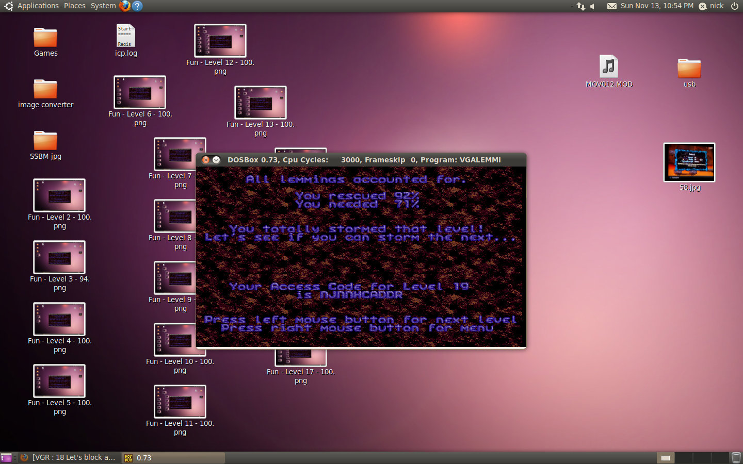Screen dimensions: 743x464
Task: Select the 58.jpg image thumbnail
Action: (689, 162)
